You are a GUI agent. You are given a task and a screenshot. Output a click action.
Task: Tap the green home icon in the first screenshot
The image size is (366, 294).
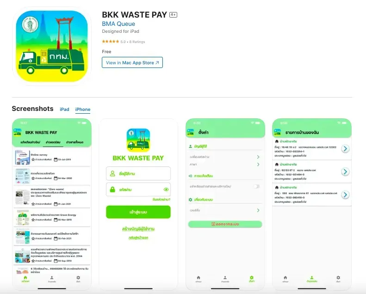tap(25, 277)
